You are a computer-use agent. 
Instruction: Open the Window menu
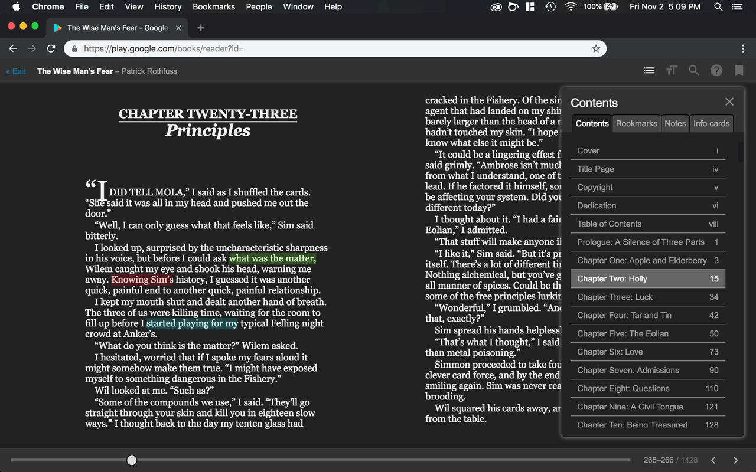pos(298,6)
